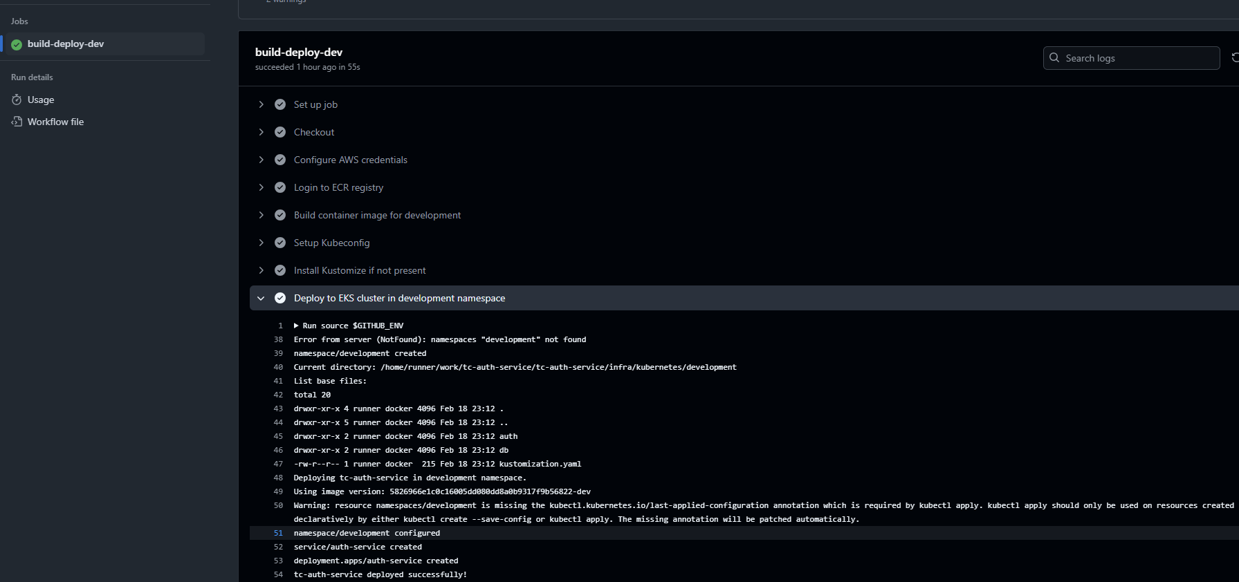Focus the Search logs input field
This screenshot has height=582, width=1239.
click(x=1131, y=58)
